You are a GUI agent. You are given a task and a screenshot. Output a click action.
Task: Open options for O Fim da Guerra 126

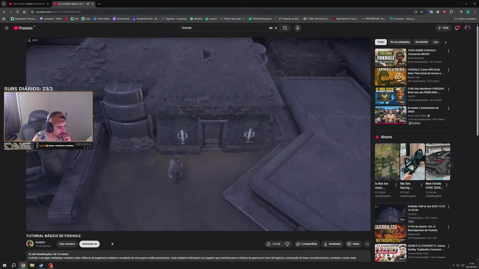click(x=449, y=227)
